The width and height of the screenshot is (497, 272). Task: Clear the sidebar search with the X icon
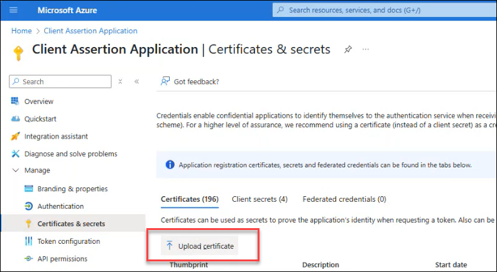120,81
